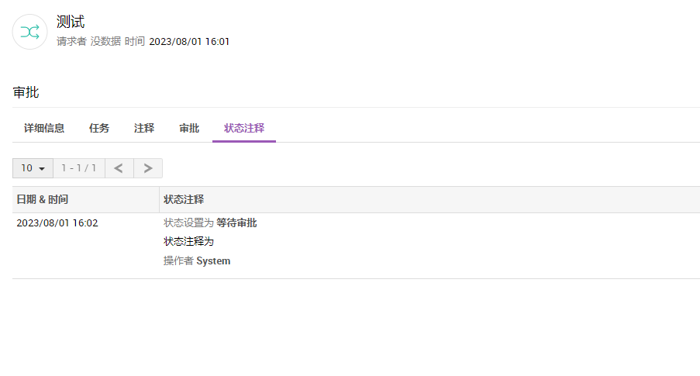700x376 pixels.
Task: Go to the previous page arrow
Action: [x=119, y=168]
